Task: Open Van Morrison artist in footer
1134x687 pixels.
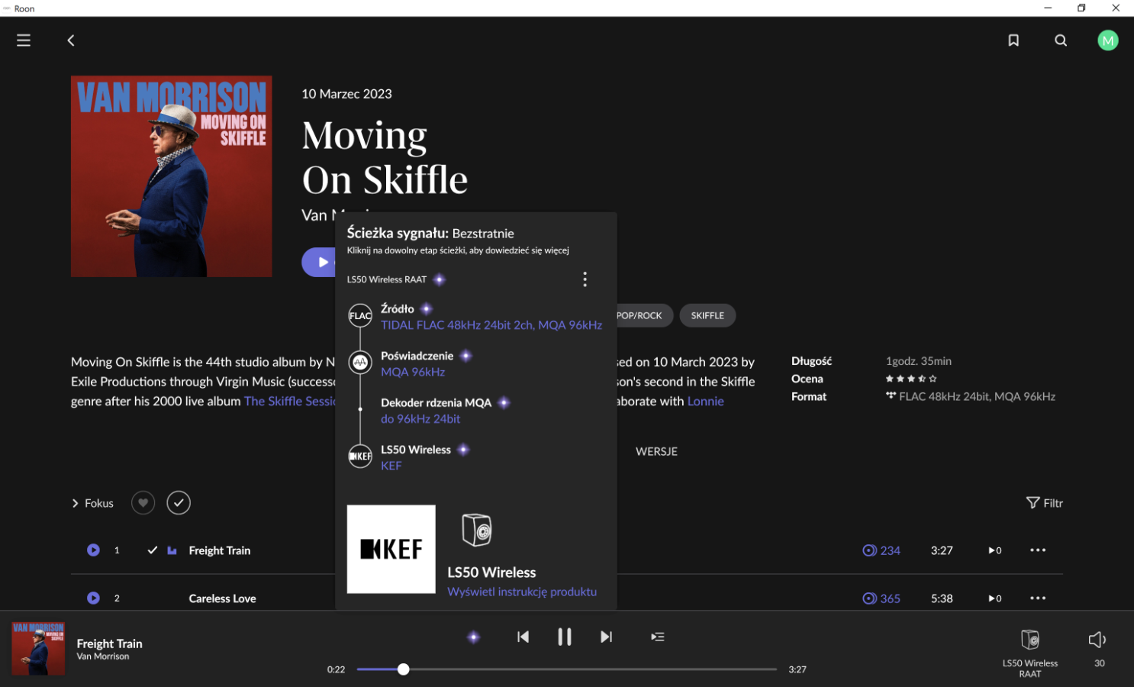Action: point(103,656)
